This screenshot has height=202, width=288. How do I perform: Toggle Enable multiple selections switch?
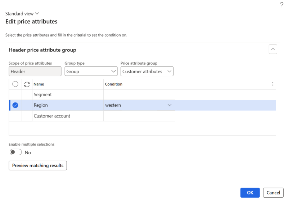[x=16, y=152]
